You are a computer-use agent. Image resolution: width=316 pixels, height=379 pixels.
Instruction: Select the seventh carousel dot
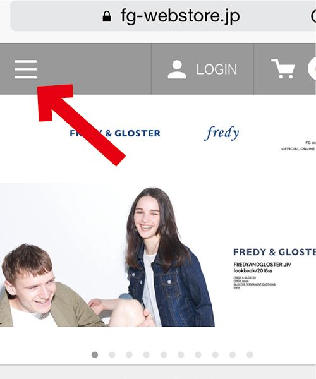click(x=198, y=354)
